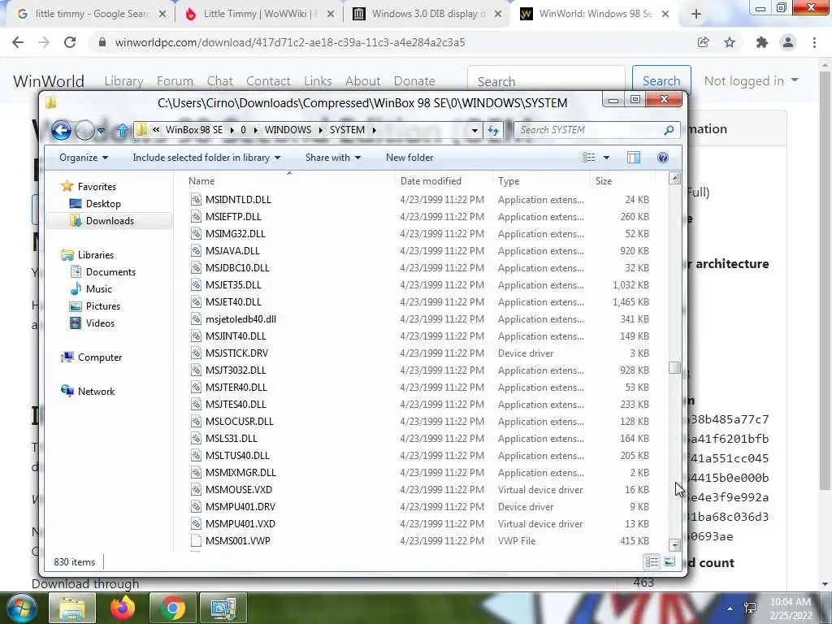Screen dimensions: 832x624
Task: Open WinWorld Chat link
Action: [219, 80]
